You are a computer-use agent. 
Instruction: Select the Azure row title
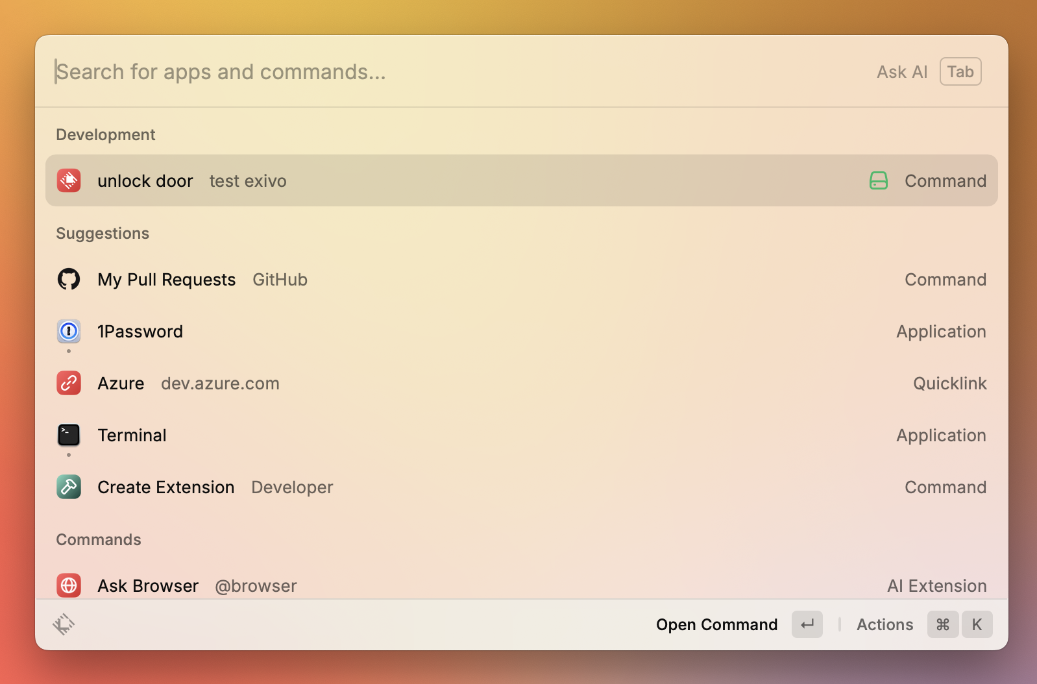(x=121, y=384)
